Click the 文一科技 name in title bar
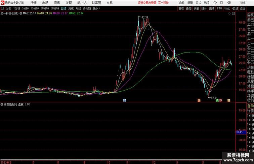254x164 pixels. (x=163, y=3)
